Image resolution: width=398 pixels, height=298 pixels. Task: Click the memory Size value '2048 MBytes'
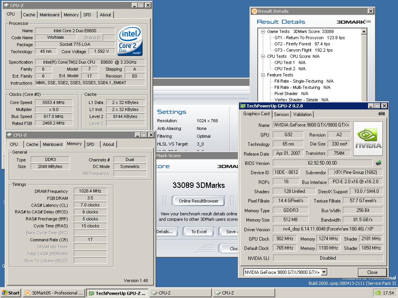(50, 166)
